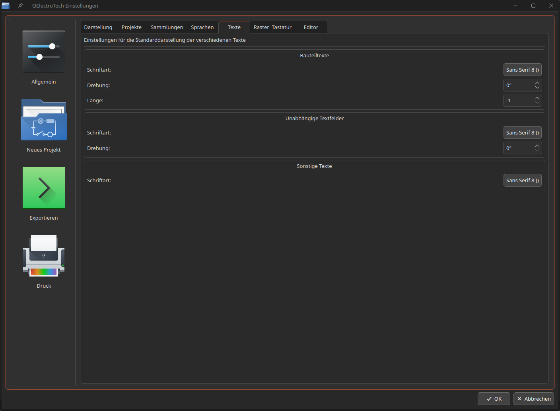Open the font button under Sonstige Texte
The height and width of the screenshot is (411, 560).
tap(522, 180)
